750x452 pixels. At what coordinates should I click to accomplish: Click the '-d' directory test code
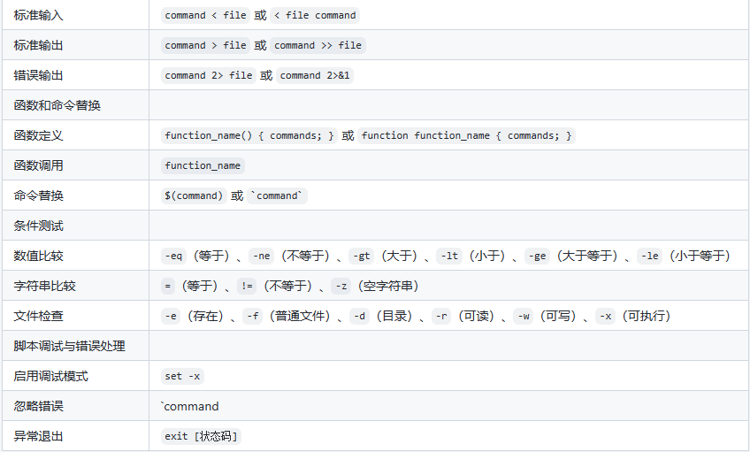[360, 316]
